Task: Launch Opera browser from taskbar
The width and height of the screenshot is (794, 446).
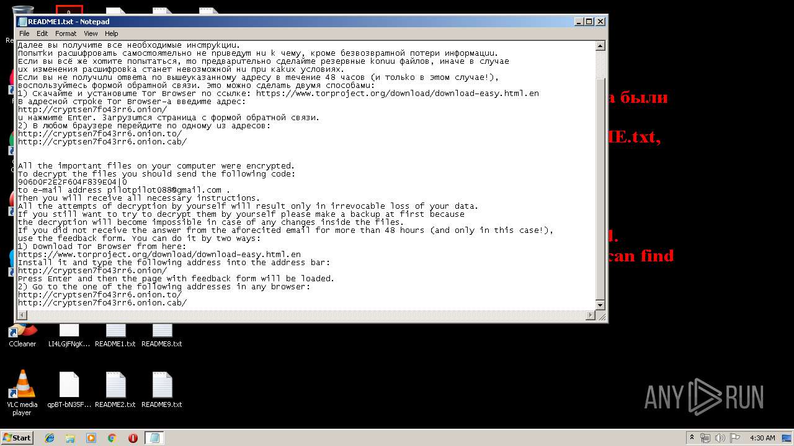Action: point(133,438)
